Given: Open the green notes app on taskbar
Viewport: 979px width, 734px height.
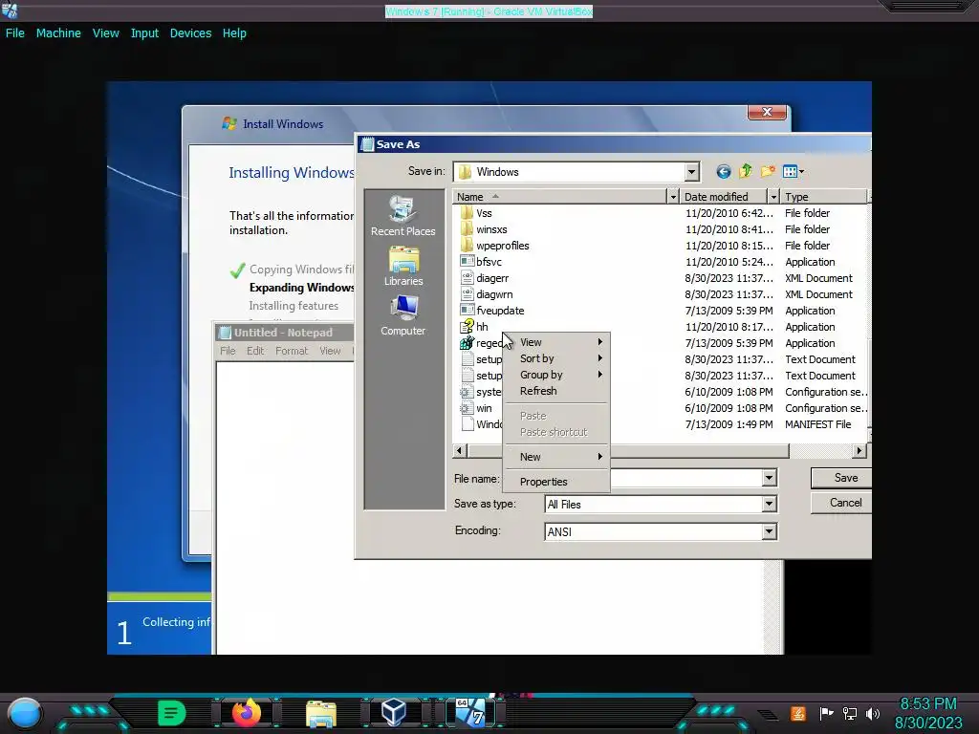Looking at the screenshot, I should pyautogui.click(x=171, y=712).
